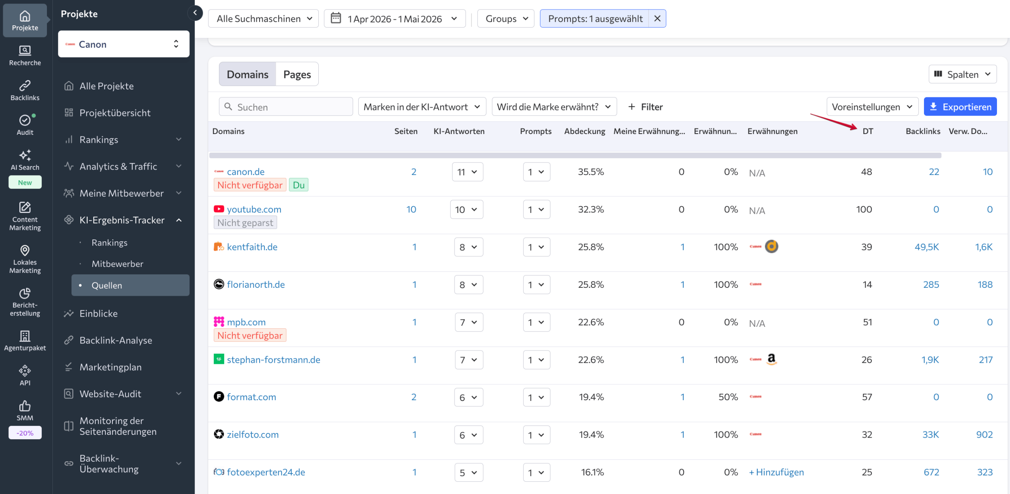Open the kentfaith.de domain link
The width and height of the screenshot is (1010, 494).
tap(252, 247)
